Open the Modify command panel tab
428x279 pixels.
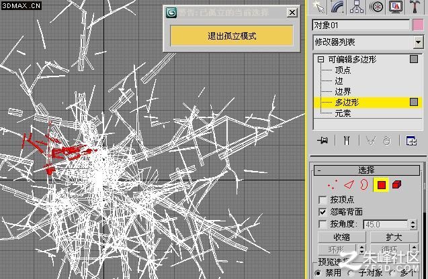click(337, 7)
